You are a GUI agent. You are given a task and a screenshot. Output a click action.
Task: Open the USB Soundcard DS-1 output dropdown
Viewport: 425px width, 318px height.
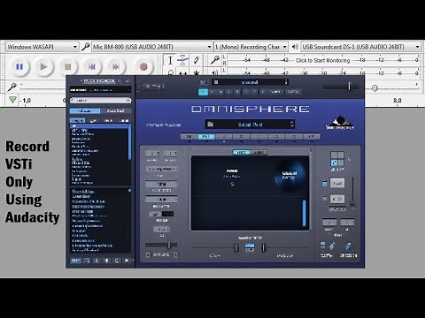360,47
